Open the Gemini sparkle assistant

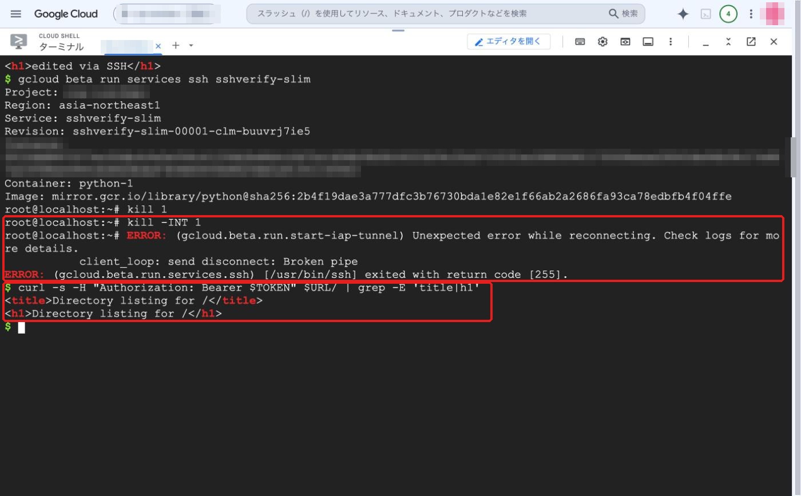683,14
